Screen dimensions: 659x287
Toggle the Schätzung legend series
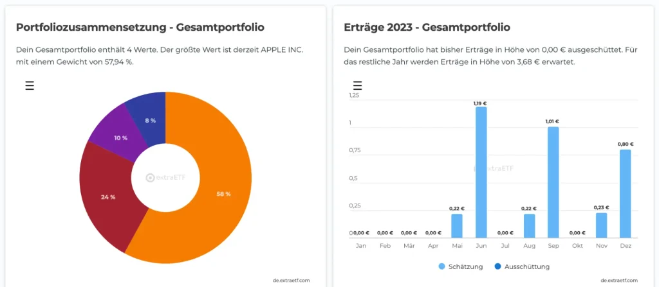(458, 266)
